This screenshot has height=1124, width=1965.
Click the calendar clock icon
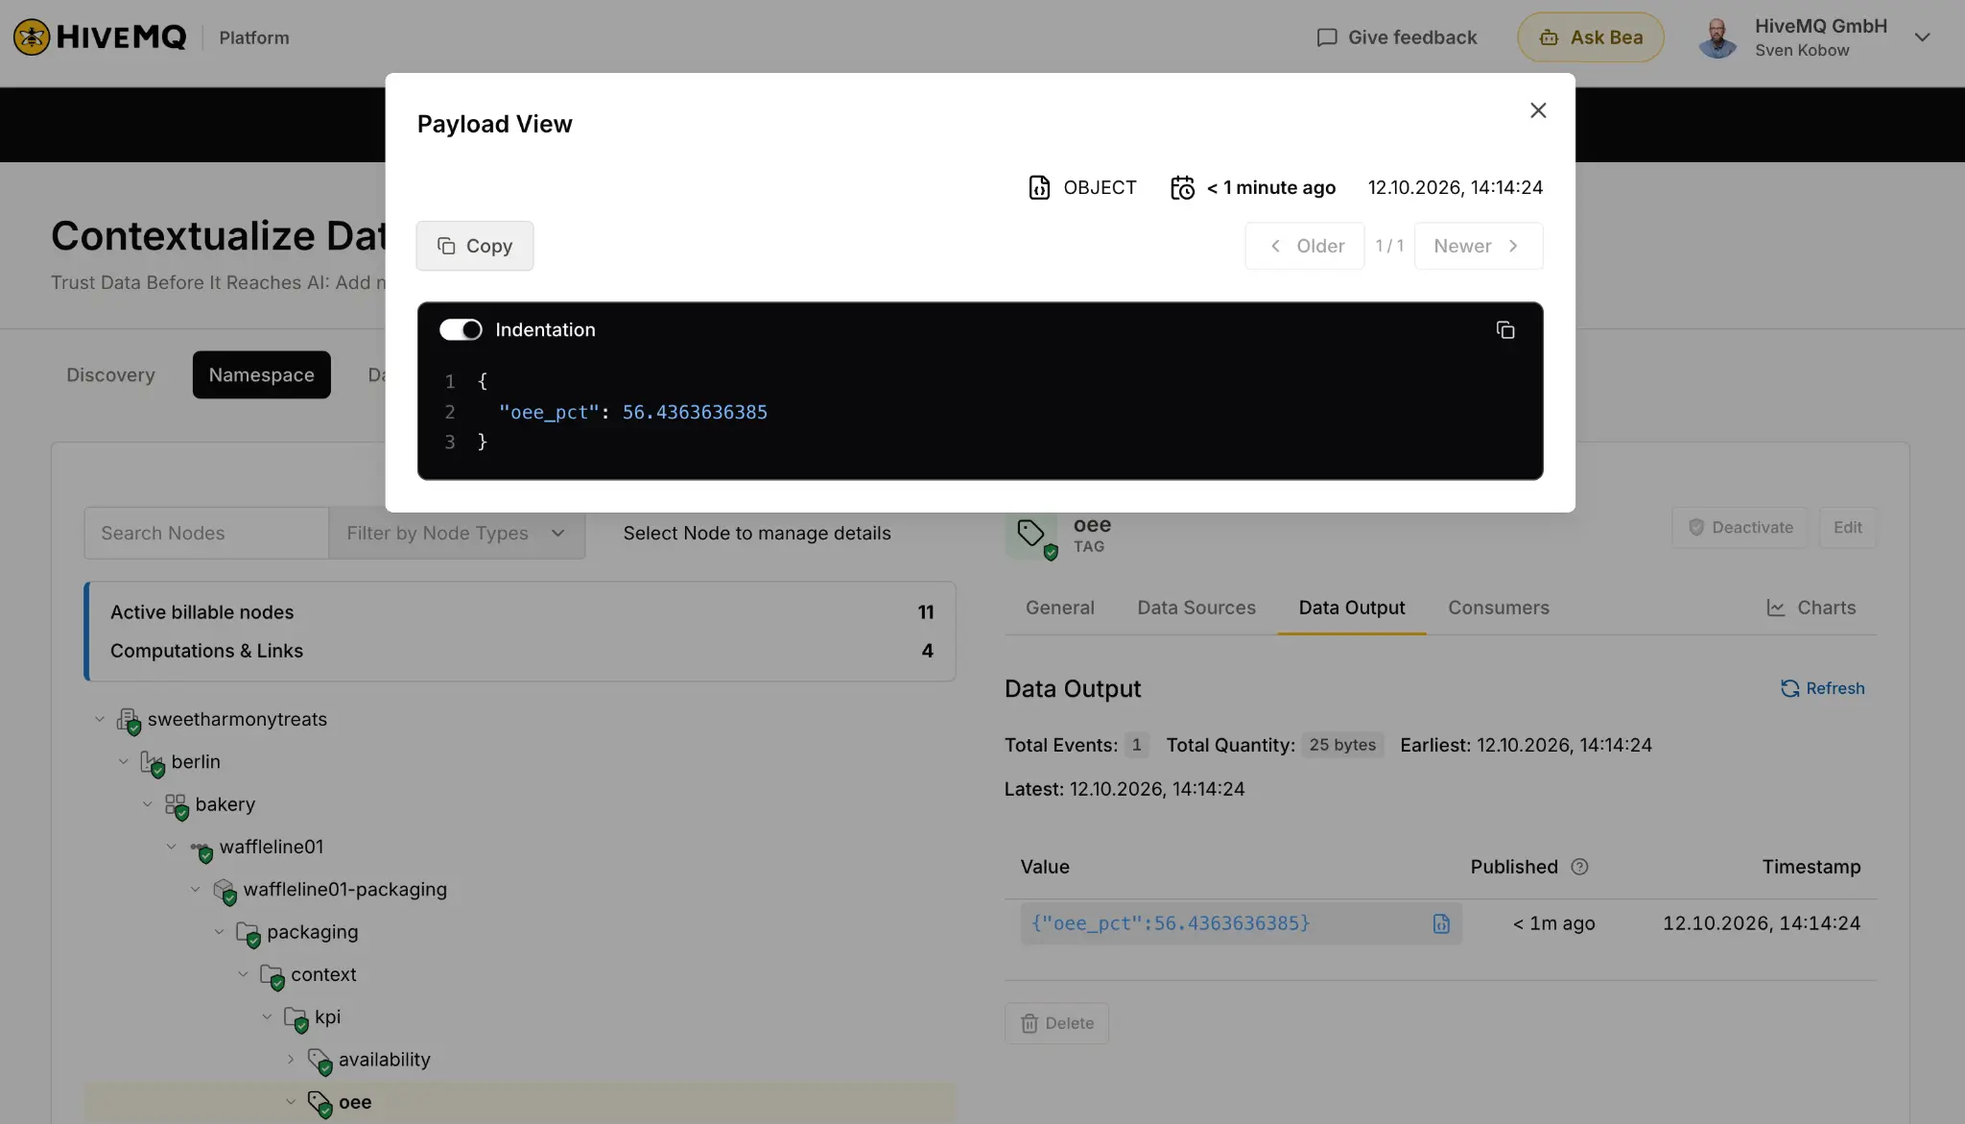(1182, 187)
